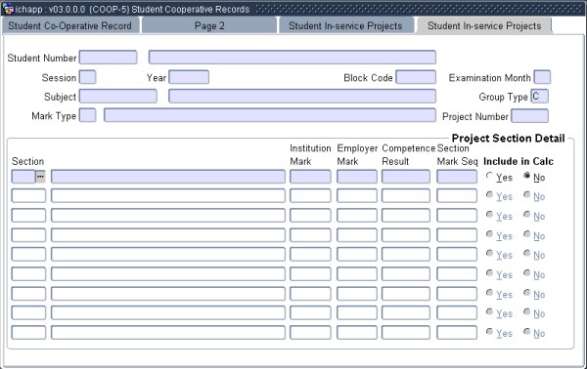The width and height of the screenshot is (587, 369).
Task: Focus the Subject code field
Action: 118,97
